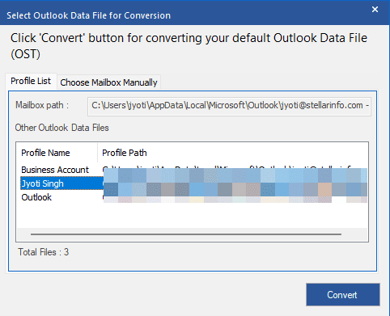Select the Jyoti Singh profile row
390x316 pixels.
[192, 183]
